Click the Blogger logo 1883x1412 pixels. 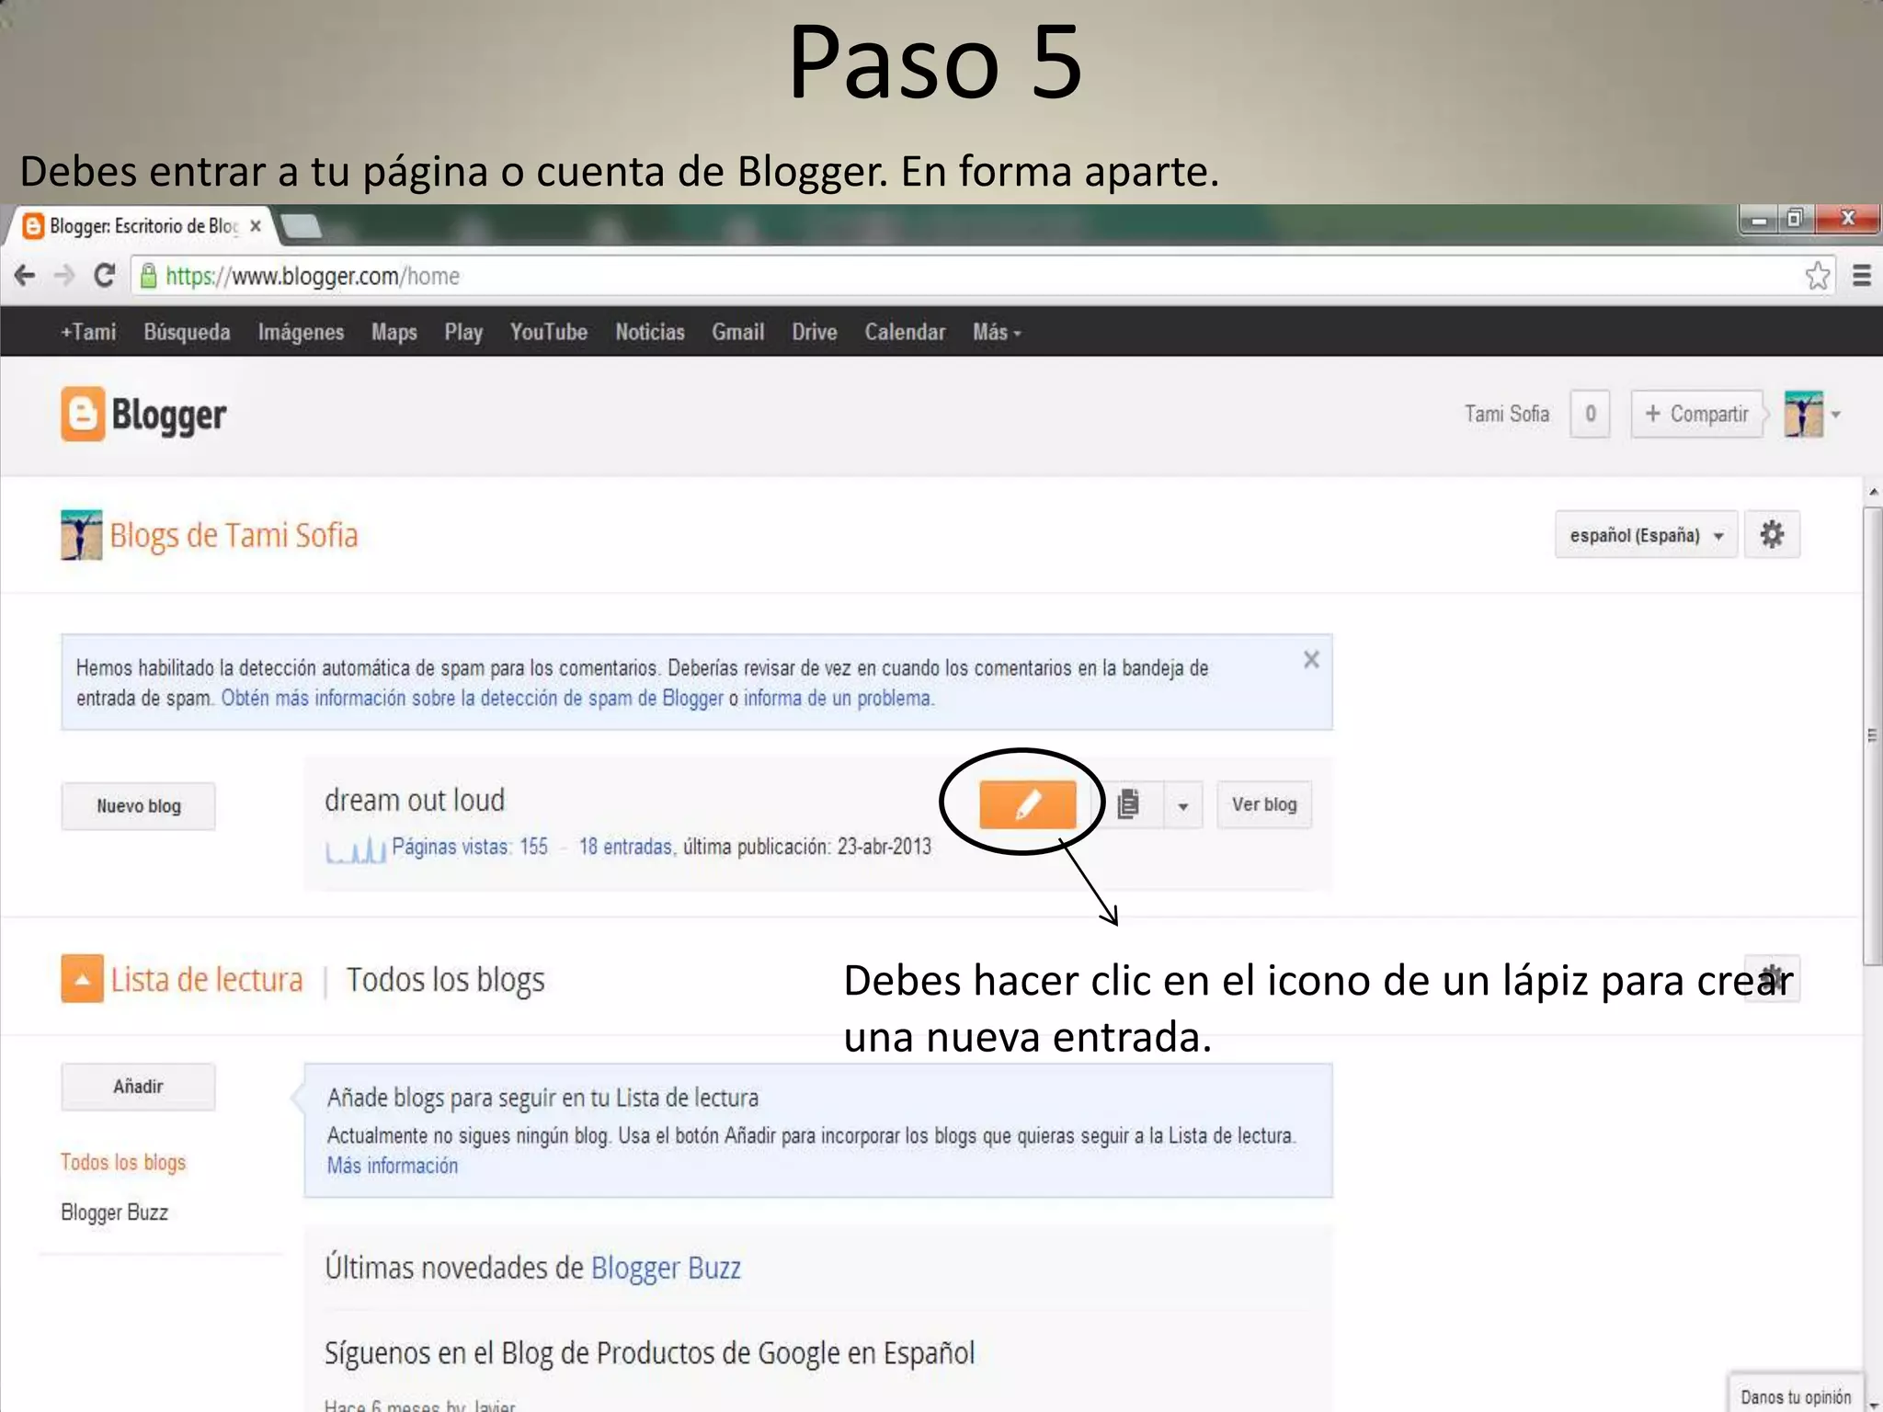pyautogui.click(x=143, y=415)
